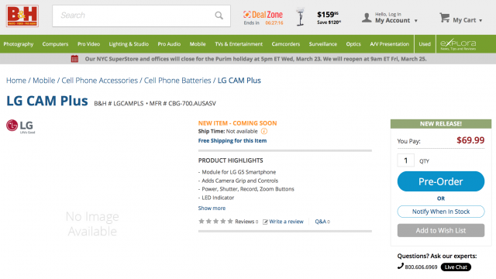Open the Deal Zone icon link
Viewport: 496px width, 279px height.
tap(246, 14)
